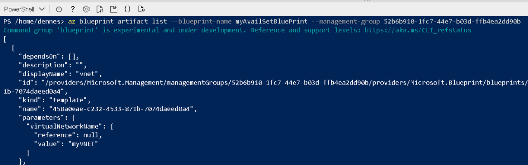Open a new session with the plus icon
This screenshot has height=165, width=528.
click(113, 9)
